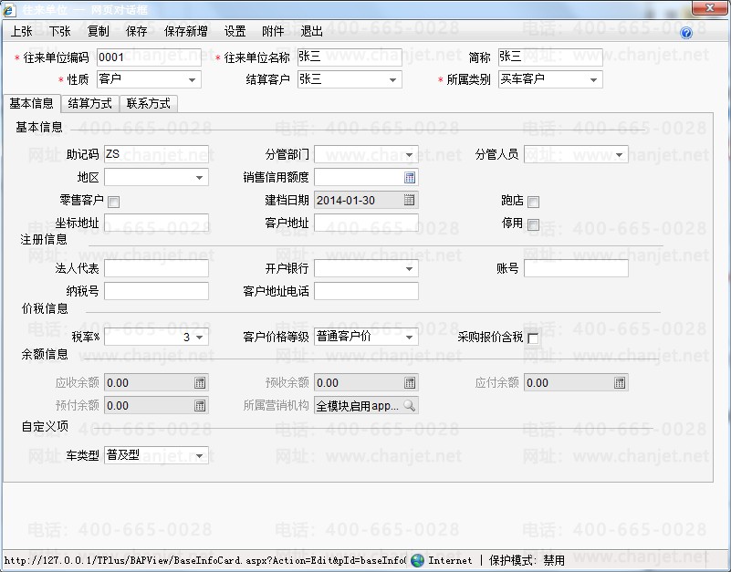This screenshot has height=572, width=731.
Task: Open the help question-mark icon
Action: tap(685, 33)
